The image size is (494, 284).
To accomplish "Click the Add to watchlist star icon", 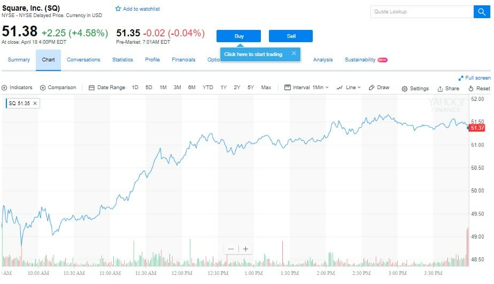I will coord(118,9).
